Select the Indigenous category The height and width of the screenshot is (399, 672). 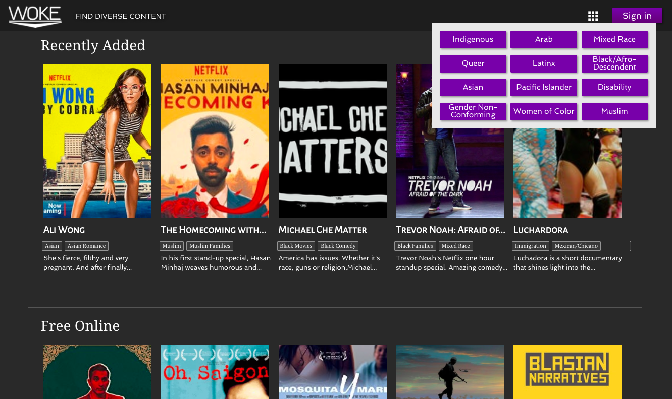pyautogui.click(x=473, y=39)
